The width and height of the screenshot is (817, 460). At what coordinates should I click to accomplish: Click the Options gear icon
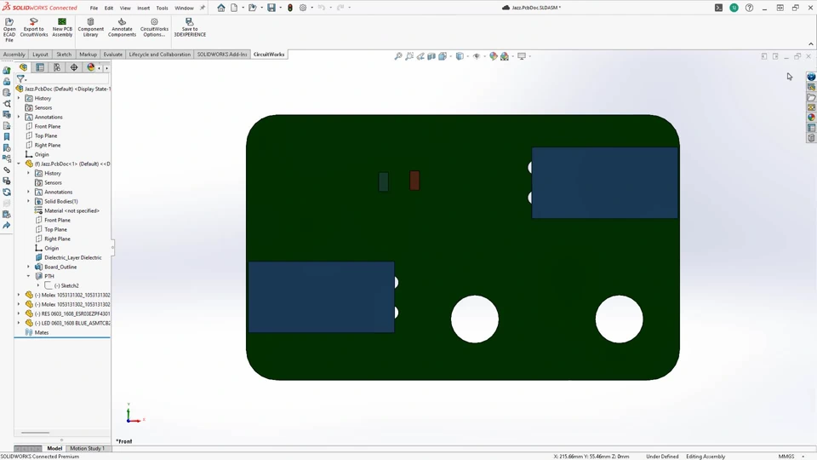[x=303, y=8]
